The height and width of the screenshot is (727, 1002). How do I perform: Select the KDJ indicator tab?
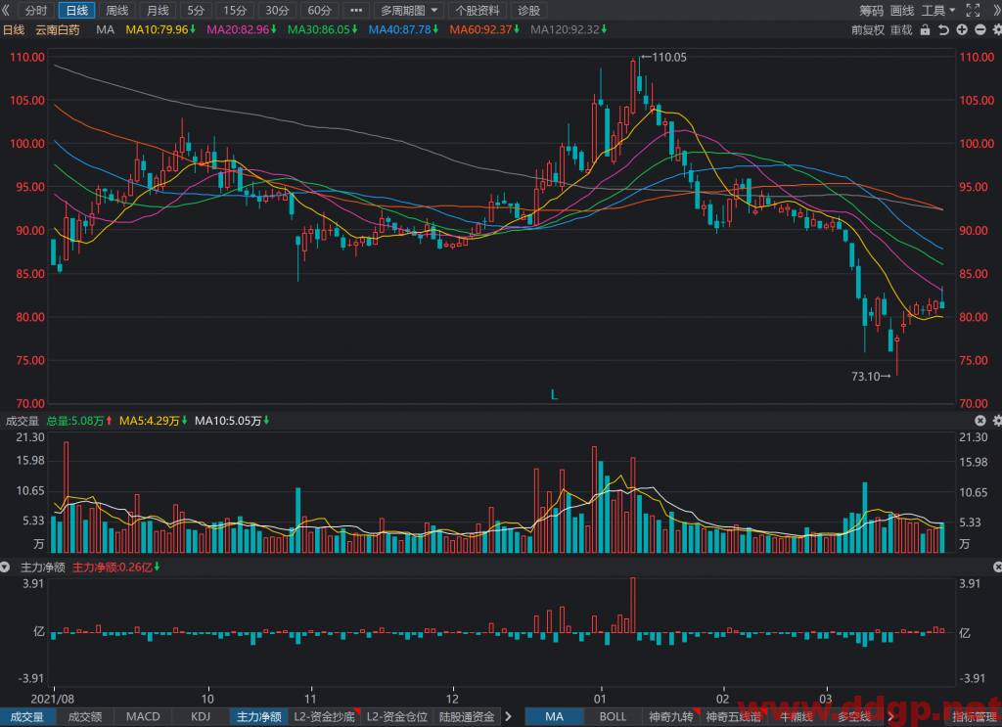[201, 717]
